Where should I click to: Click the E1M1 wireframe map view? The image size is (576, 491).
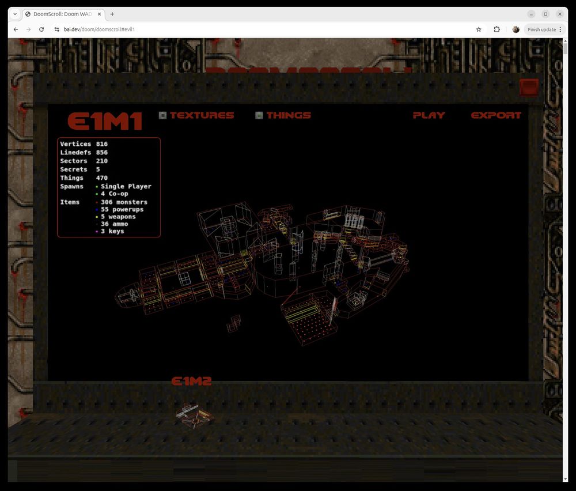coord(262,274)
